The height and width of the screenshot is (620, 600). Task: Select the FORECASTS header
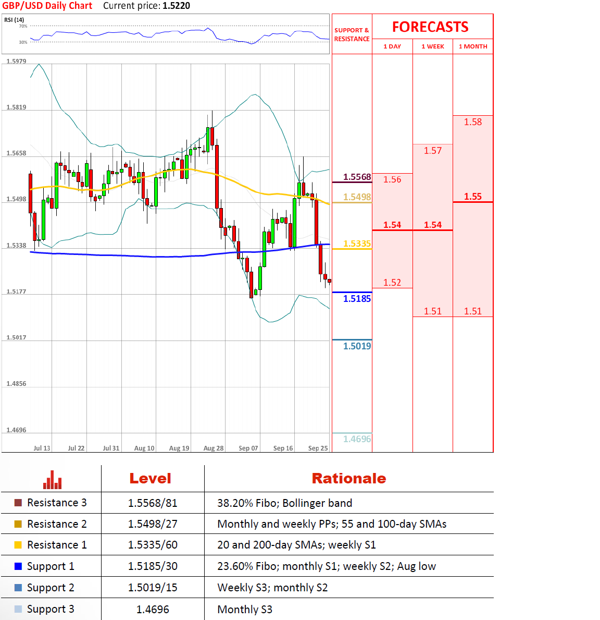pyautogui.click(x=430, y=27)
